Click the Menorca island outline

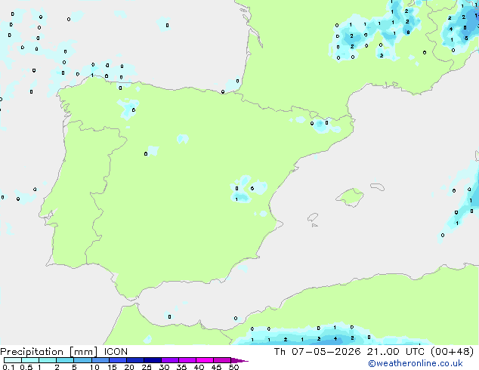pos(378,187)
